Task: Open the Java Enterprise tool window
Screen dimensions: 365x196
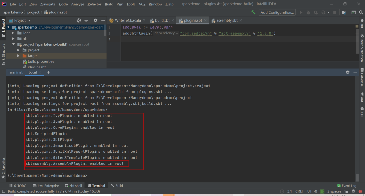Action: click(x=45, y=186)
